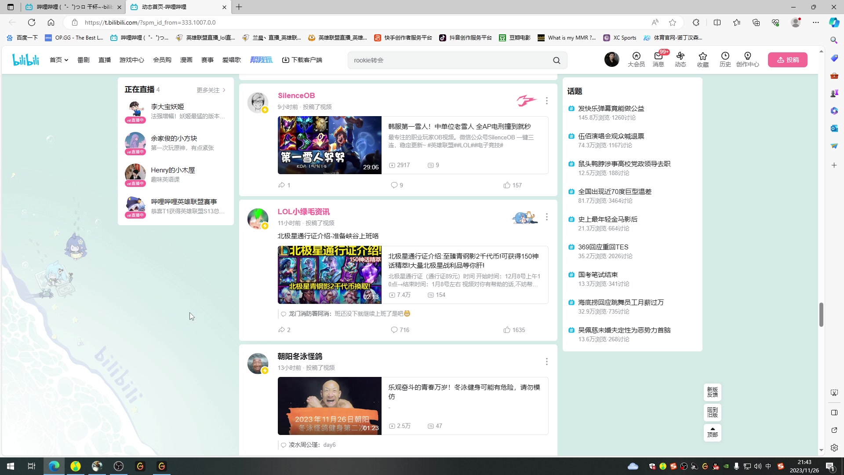
Task: Click 下载客户端 link
Action: [x=302, y=60]
